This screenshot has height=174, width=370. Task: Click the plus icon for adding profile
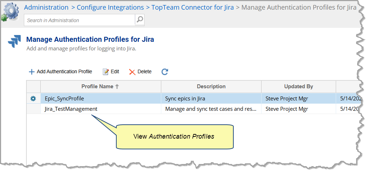click(31, 72)
